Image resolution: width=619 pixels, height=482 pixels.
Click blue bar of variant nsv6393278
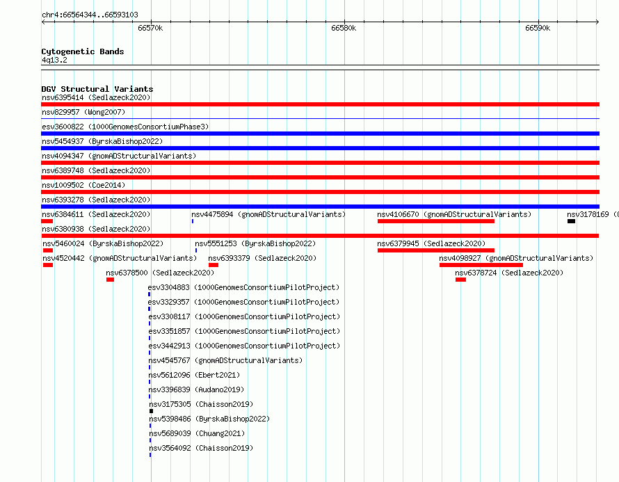(320, 207)
